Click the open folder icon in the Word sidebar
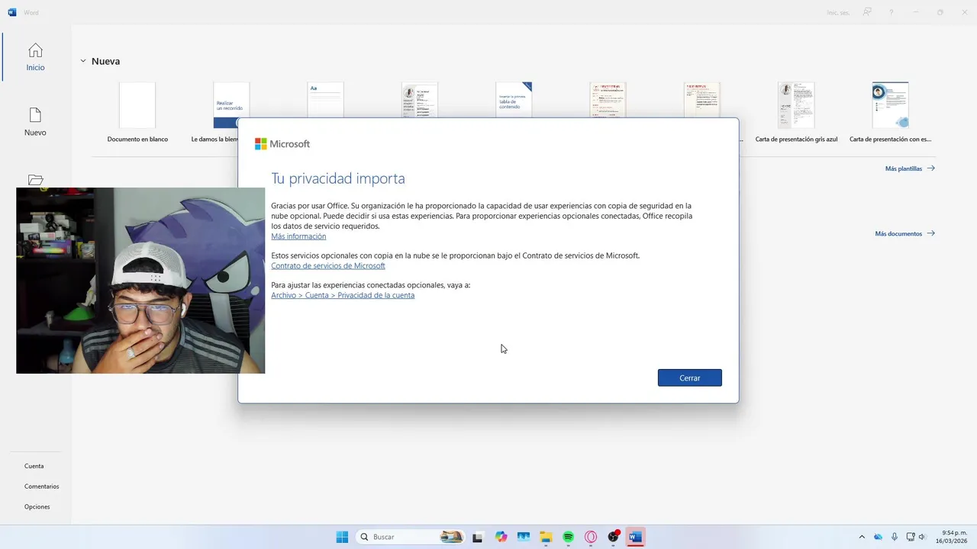Screen dimensions: 977x549 [35, 180]
